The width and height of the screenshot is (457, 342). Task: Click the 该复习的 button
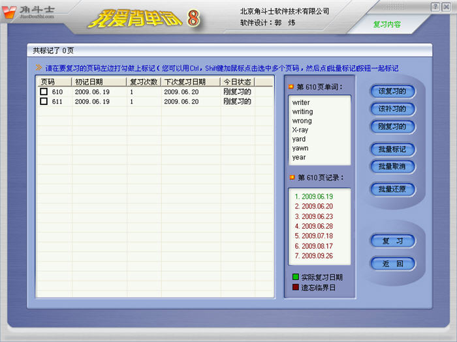tap(392, 91)
